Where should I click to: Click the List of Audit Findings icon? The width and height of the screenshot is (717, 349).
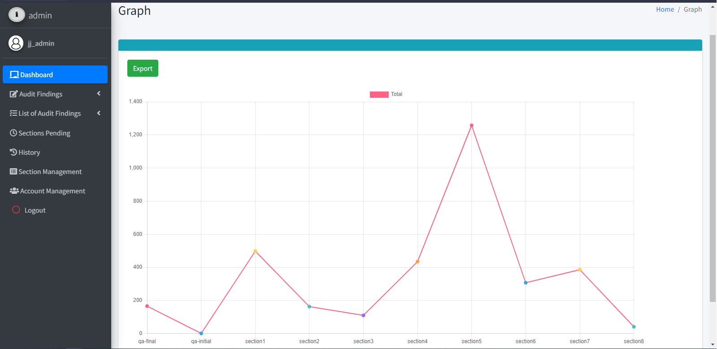(13, 113)
